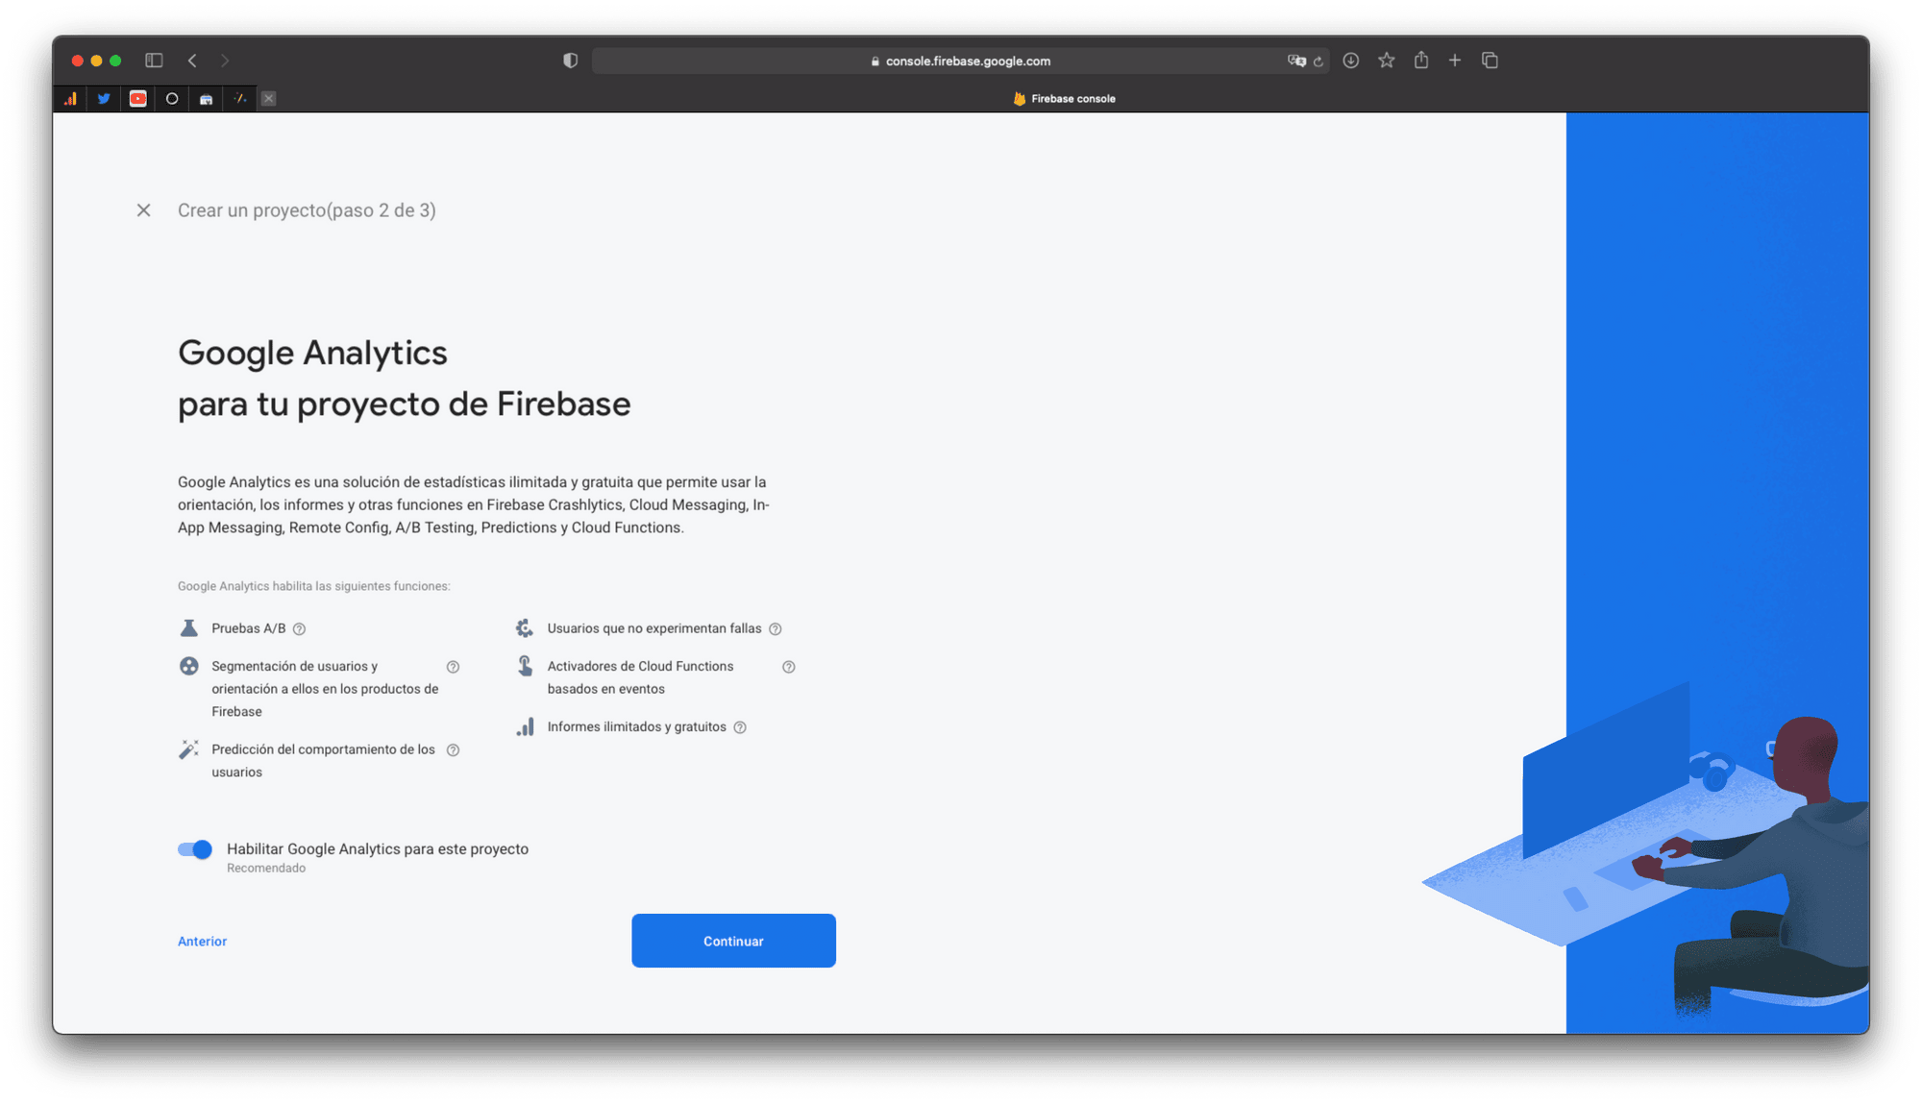
Task: Go back in browser history
Action: (x=192, y=61)
